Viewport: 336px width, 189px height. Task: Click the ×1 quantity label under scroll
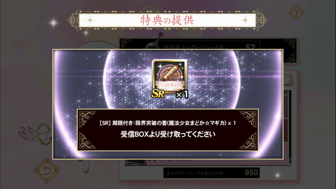[182, 94]
